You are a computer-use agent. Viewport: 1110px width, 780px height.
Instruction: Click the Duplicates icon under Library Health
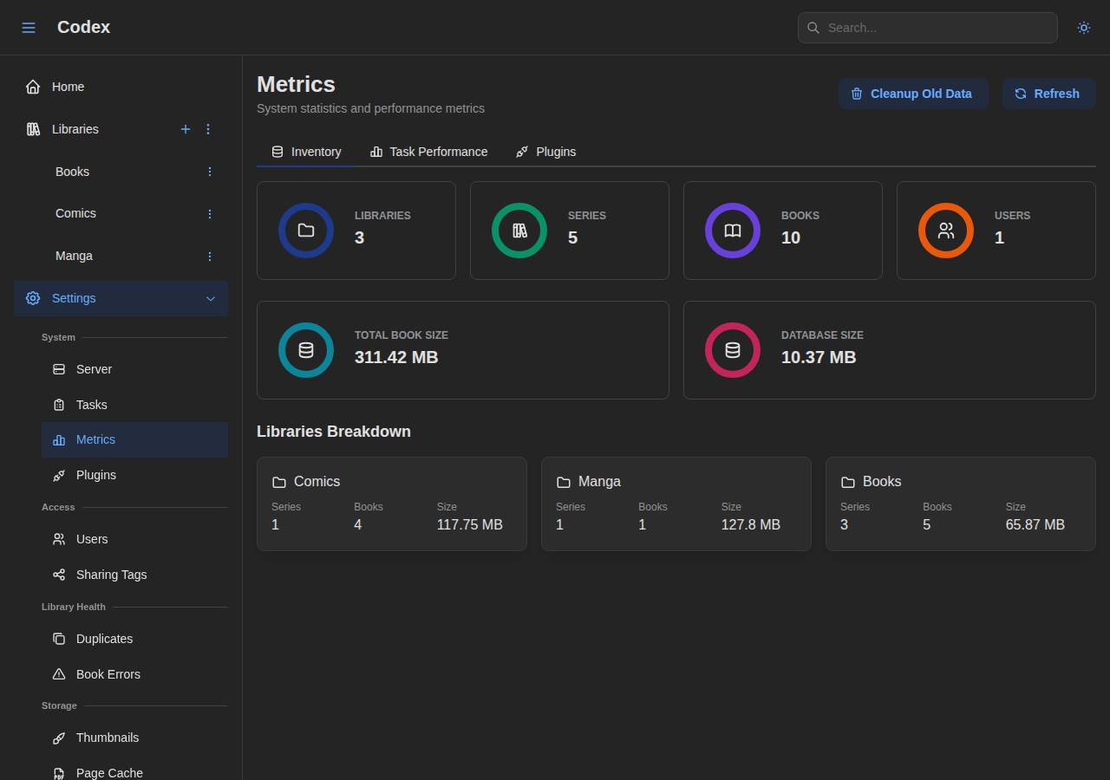[x=58, y=639]
